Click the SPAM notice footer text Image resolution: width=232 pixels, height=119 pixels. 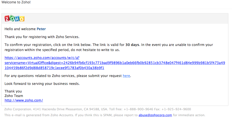(x=105, y=115)
